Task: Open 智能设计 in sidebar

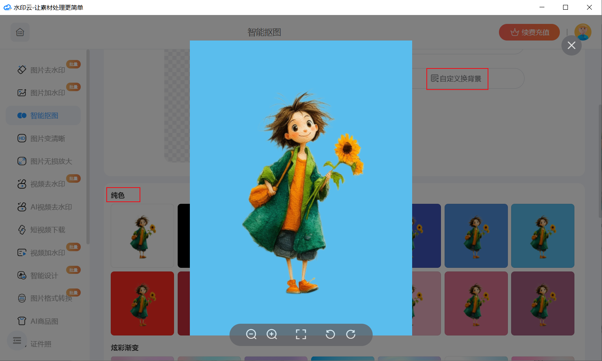Action: coord(43,276)
